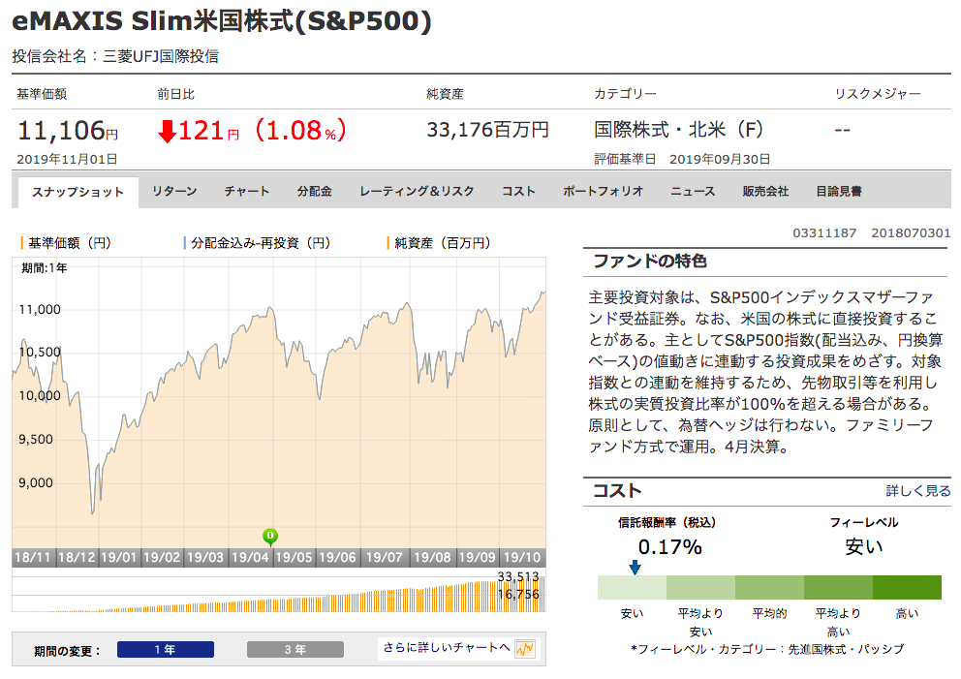The width and height of the screenshot is (961, 679).
Task: Click the 0.17% trust fee value
Action: [x=669, y=546]
